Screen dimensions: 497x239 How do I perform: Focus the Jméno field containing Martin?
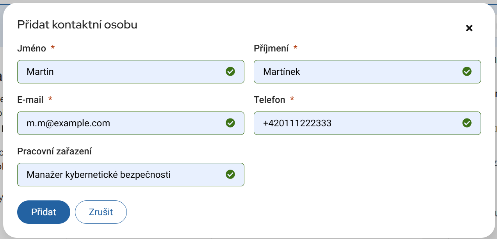pyautogui.click(x=117, y=72)
